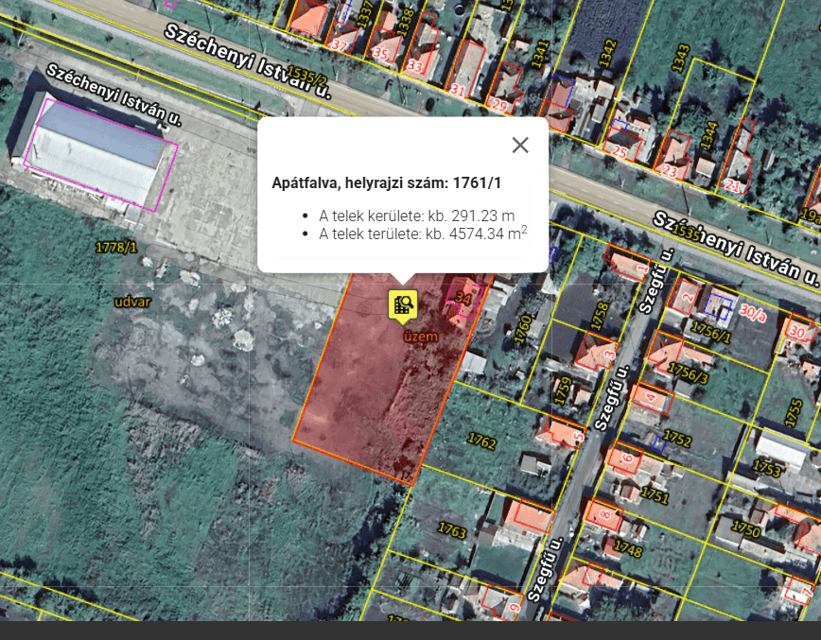Select the magenta-outlined warehouse building
Viewport: 821px width, 640px height.
point(100,156)
